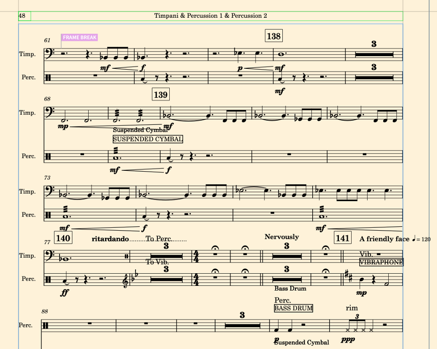Click rehearsal mark 139
This screenshot has width=437, height=349.
tap(161, 95)
